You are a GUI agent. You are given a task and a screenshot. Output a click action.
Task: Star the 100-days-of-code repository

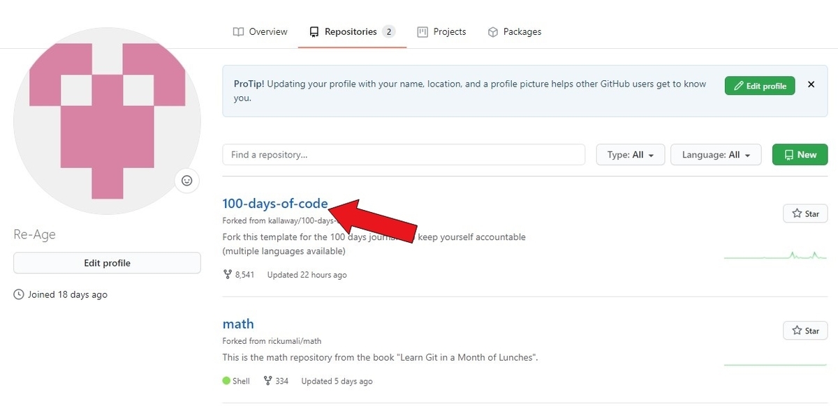805,213
